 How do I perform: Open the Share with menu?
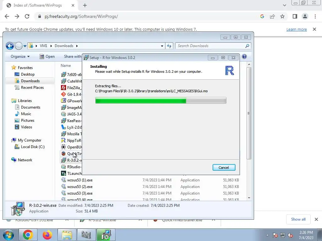(x=73, y=56)
